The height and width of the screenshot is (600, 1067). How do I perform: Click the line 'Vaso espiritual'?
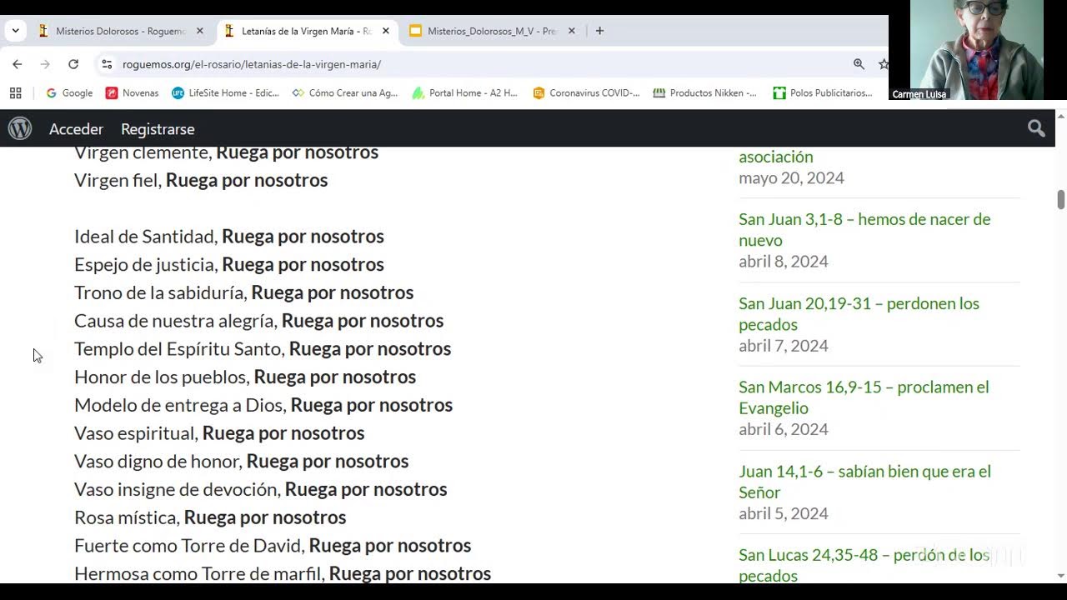pos(219,433)
